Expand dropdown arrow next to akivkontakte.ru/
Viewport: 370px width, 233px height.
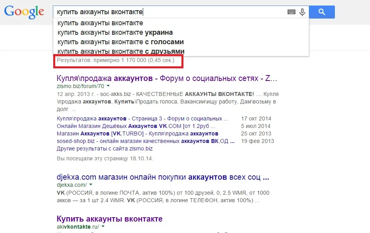(x=103, y=226)
